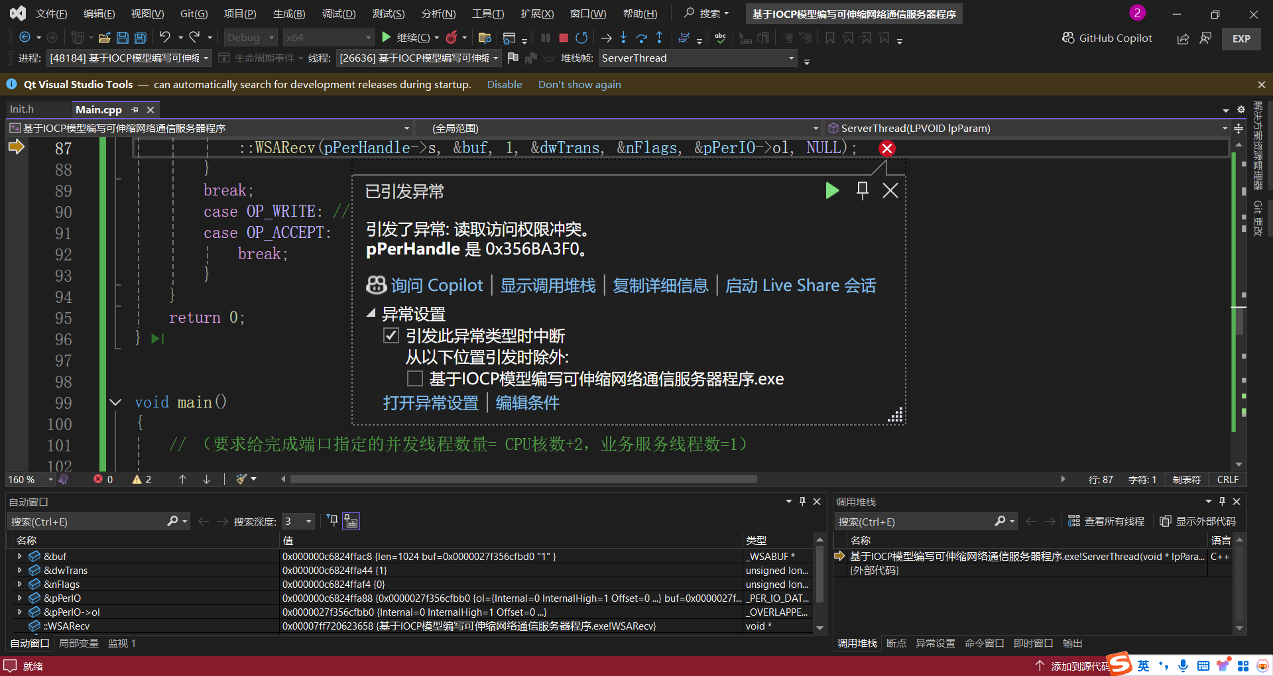Select the Restart debugging icon
Viewport: 1273px width, 676px height.
point(581,38)
